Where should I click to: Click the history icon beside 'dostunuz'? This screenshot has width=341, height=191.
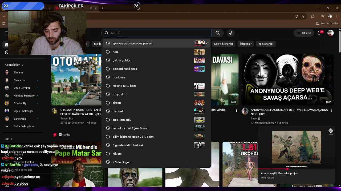108,77
